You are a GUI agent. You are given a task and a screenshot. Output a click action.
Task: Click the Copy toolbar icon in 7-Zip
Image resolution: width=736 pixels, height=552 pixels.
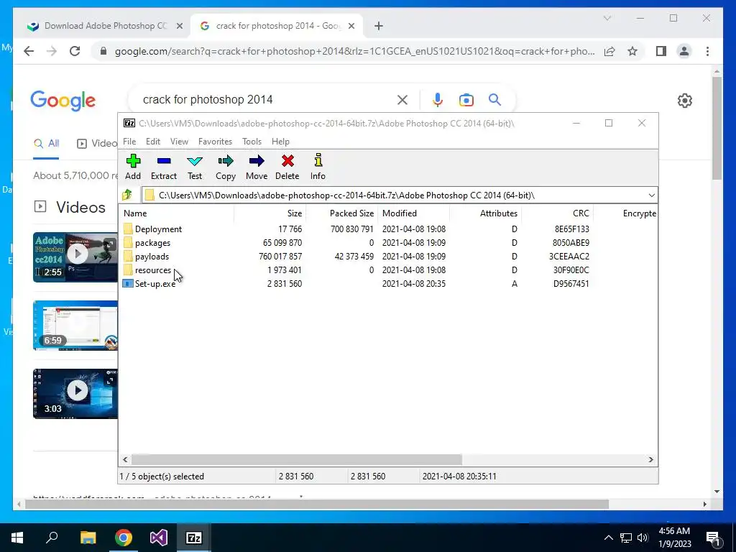(225, 167)
